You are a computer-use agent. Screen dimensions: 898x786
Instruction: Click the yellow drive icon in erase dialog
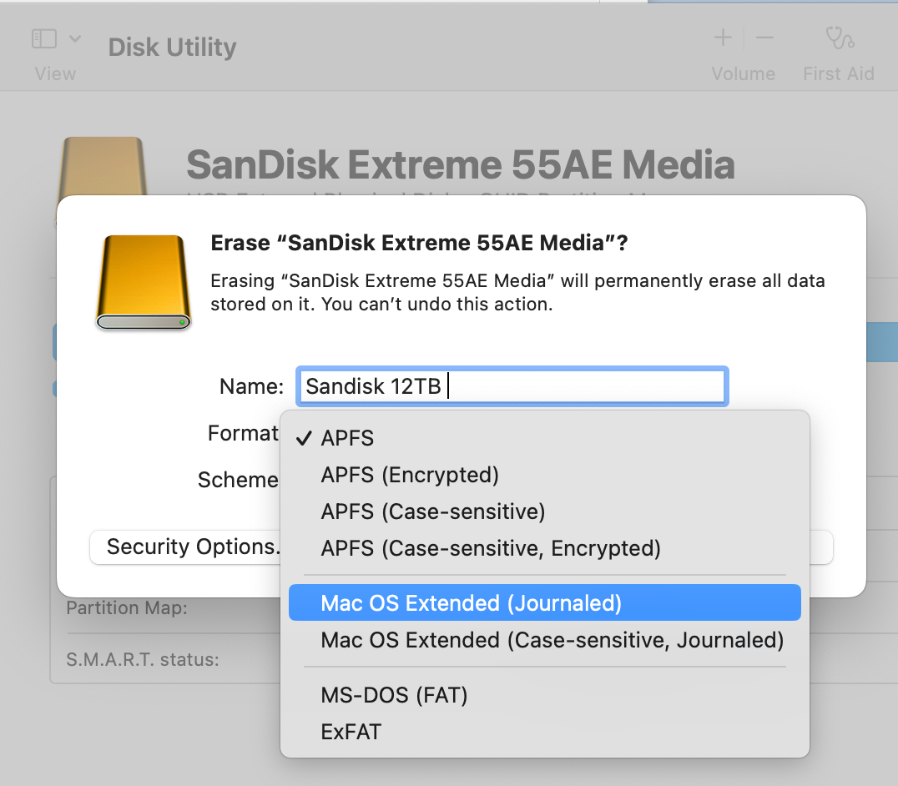point(144,282)
